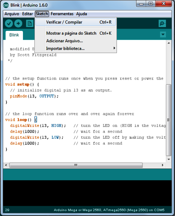Close the Arduino window
This screenshot has height=216, width=175.
164,4
